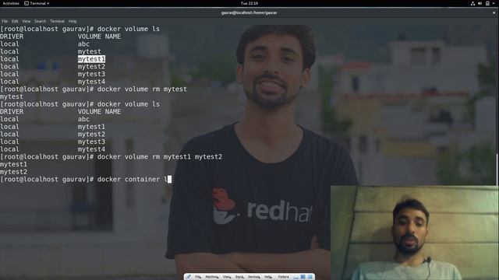Open the terminal Search menu
The width and height of the screenshot is (499, 280).
point(40,21)
